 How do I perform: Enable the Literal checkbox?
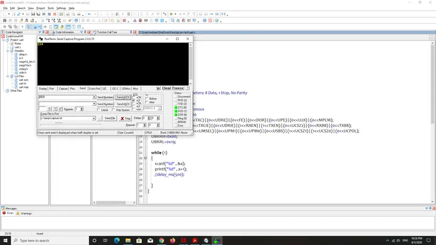[x=99, y=110]
